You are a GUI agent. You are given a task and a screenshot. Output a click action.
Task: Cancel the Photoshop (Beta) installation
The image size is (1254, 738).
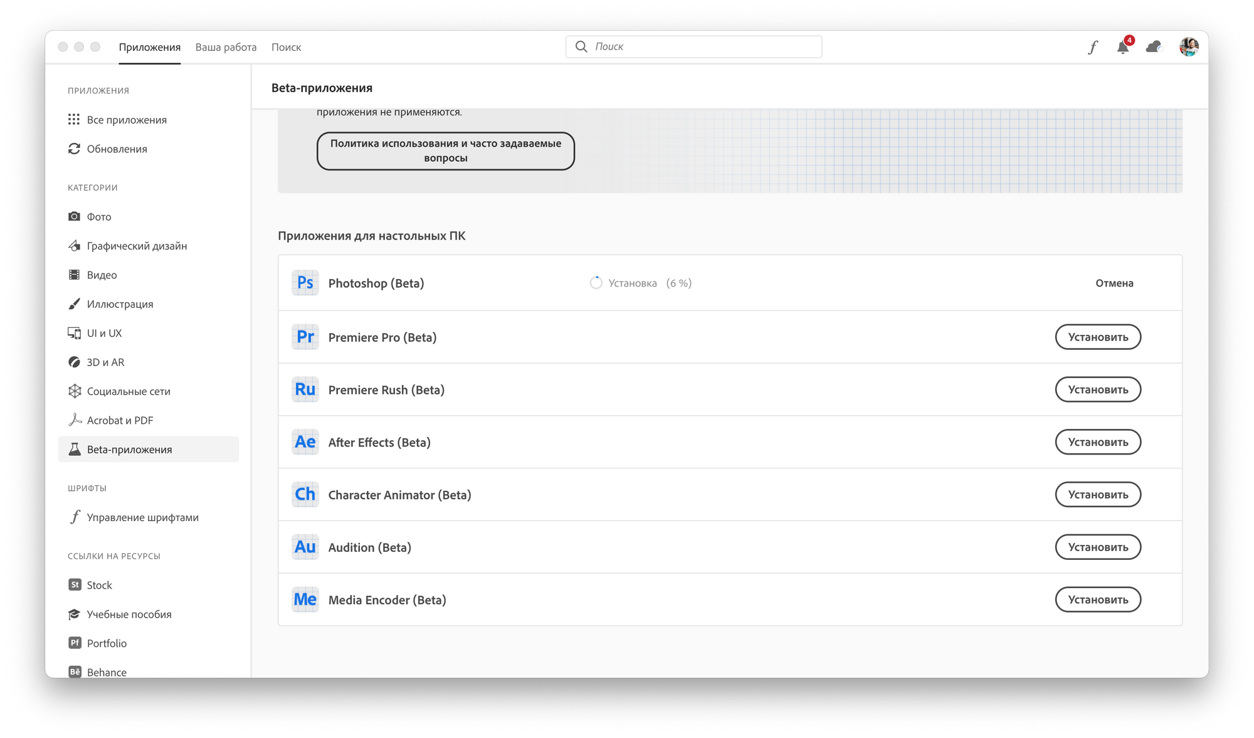(1114, 283)
